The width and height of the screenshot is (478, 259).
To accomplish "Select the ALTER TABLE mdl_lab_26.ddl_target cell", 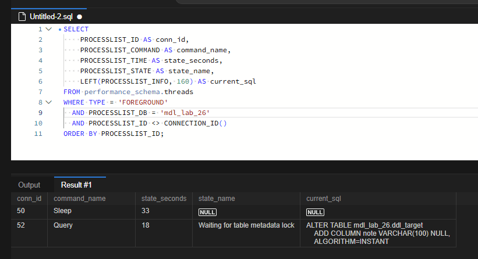I will [x=378, y=233].
